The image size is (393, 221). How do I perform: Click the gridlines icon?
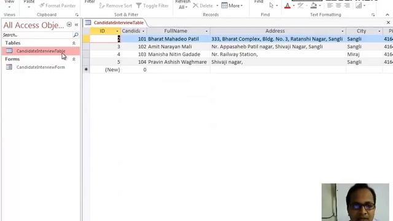tap(359, 6)
